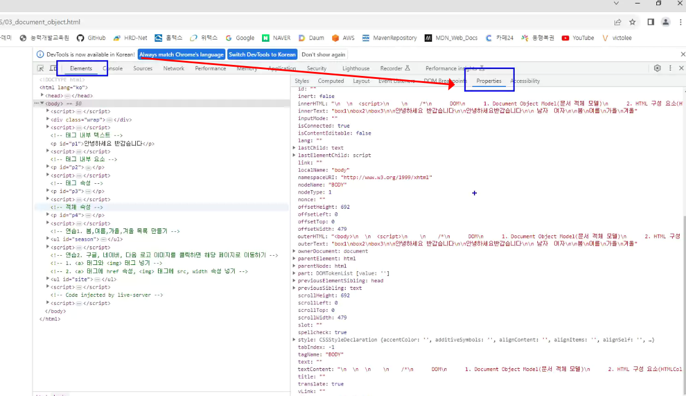The image size is (686, 396).
Task: Switch to the Elements tab
Action: coord(81,68)
